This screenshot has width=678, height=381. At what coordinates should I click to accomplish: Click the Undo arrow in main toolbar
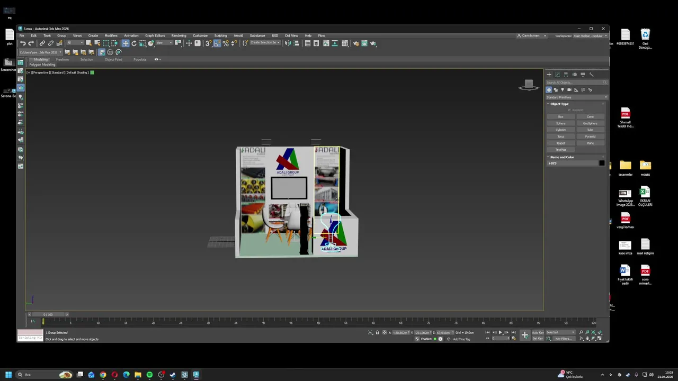(23, 43)
